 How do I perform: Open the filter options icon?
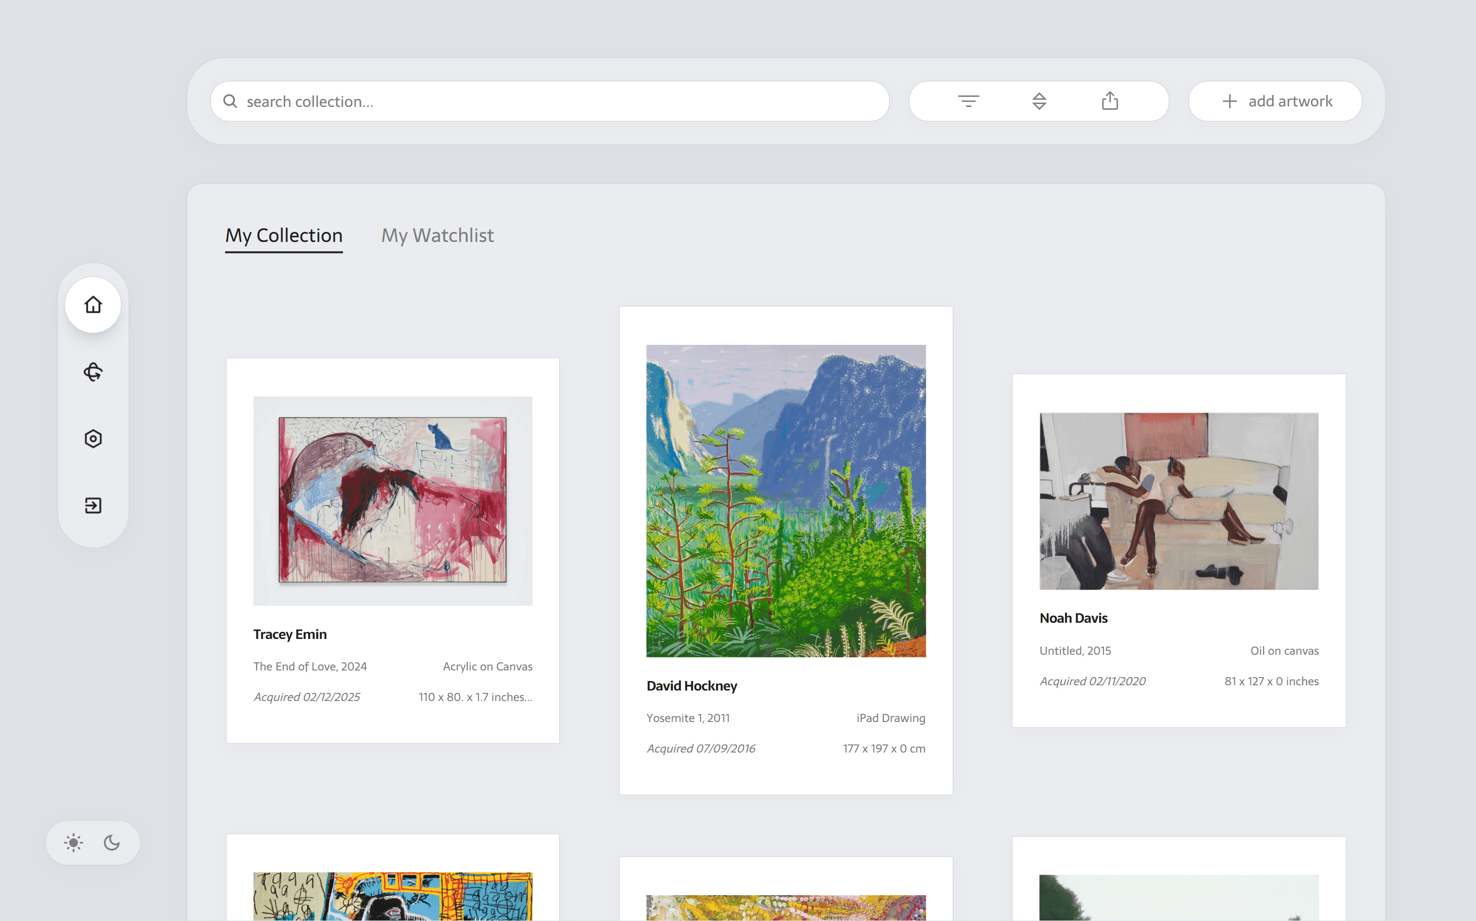tap(968, 101)
